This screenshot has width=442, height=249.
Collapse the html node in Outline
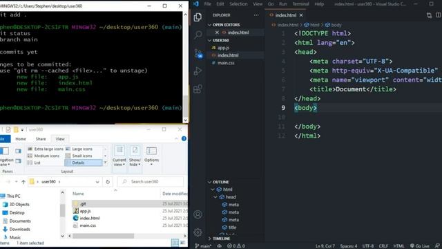point(213,190)
